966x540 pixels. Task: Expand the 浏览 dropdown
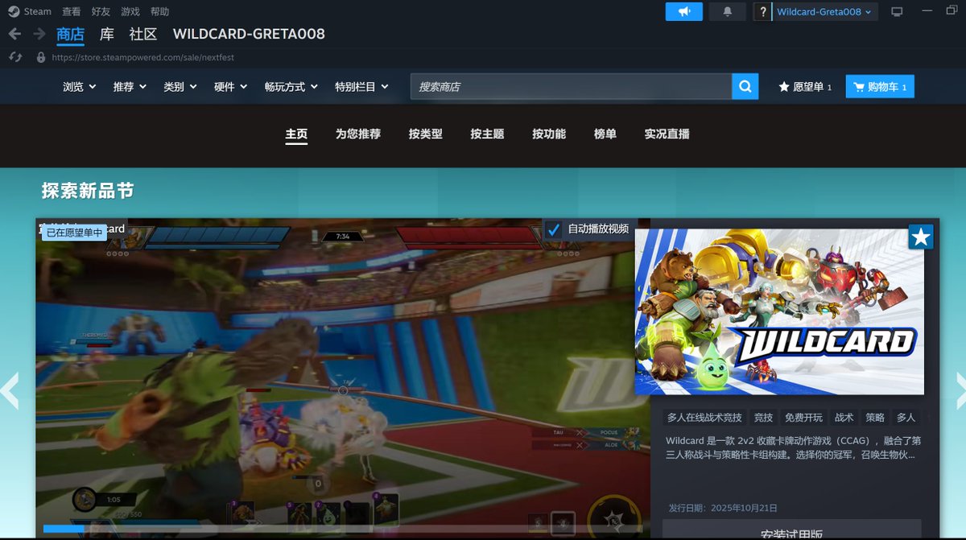click(x=80, y=87)
